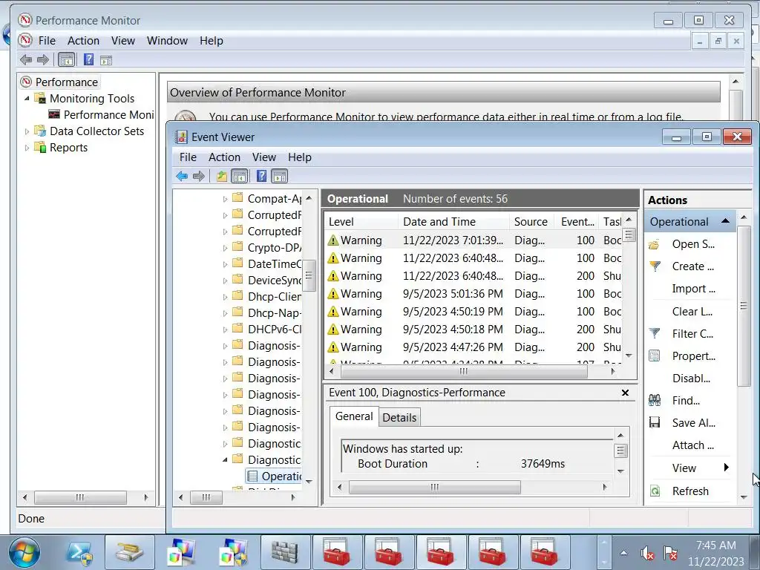Open the Event Viewer Action menu
Screen dimensions: 760x570
pyautogui.click(x=224, y=157)
